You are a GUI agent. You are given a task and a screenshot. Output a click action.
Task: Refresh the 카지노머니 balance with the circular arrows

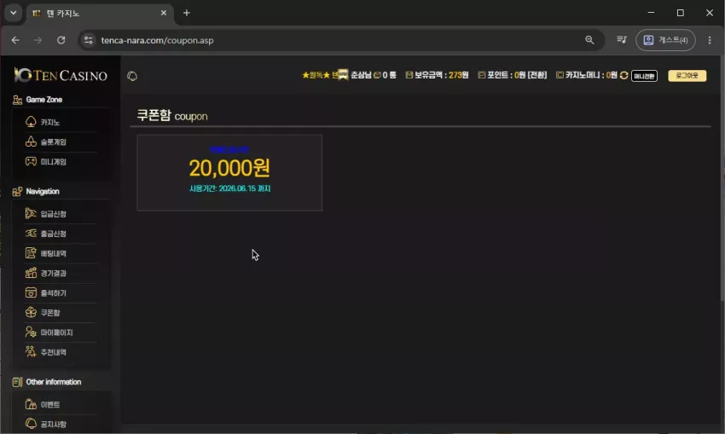(x=623, y=75)
